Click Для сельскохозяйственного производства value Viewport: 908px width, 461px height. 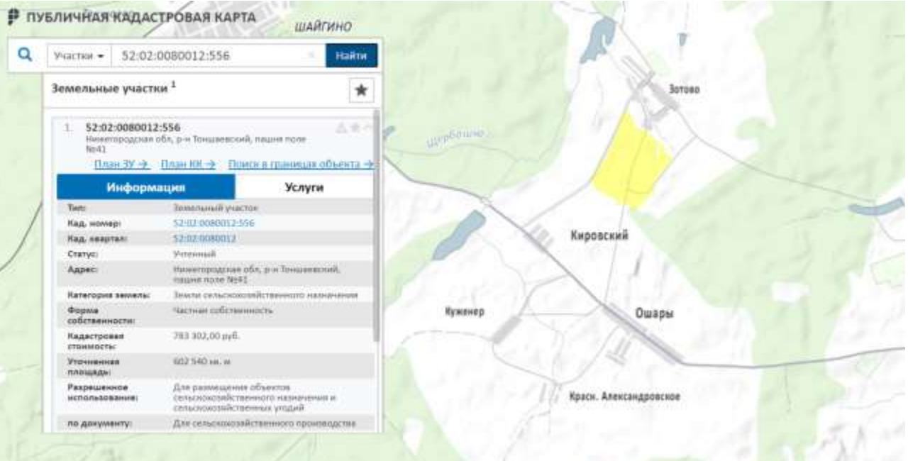264,423
